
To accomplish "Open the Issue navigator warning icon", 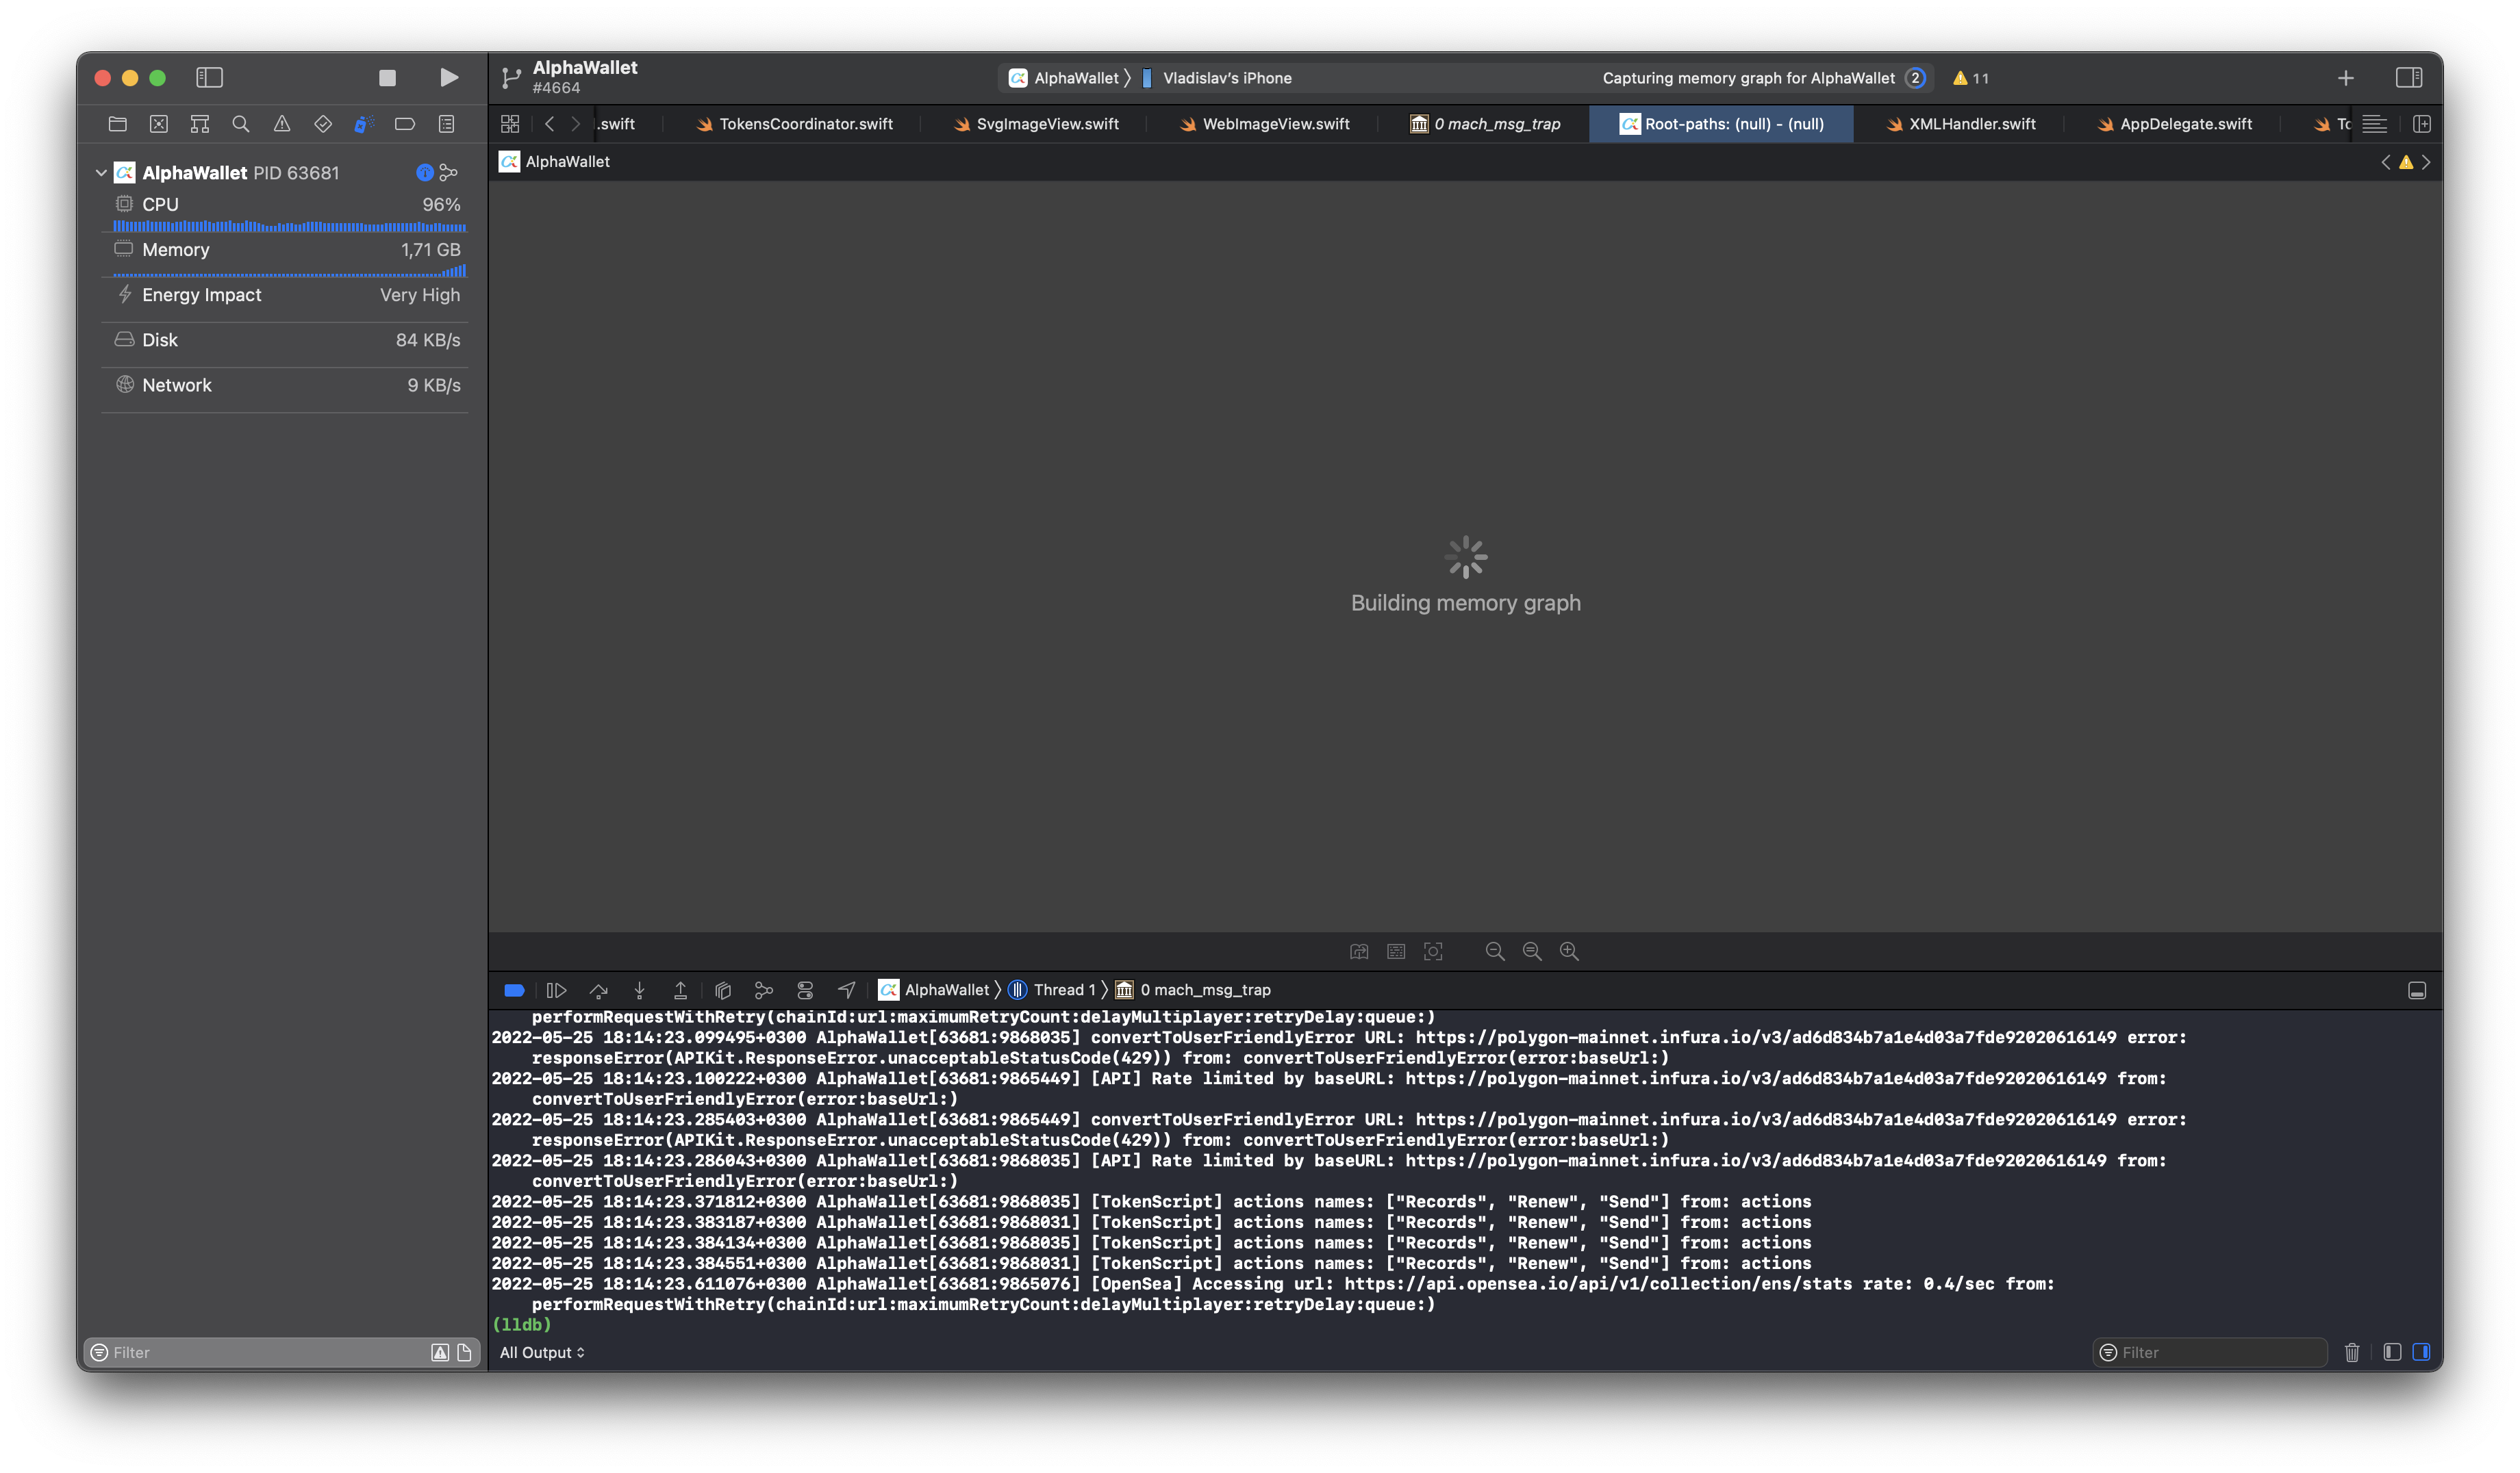I will (x=282, y=124).
